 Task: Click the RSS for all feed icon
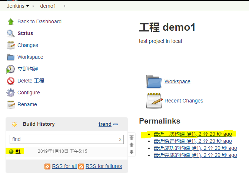click(x=47, y=166)
